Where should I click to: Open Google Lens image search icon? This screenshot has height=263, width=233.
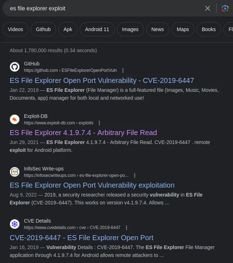pyautogui.click(x=225, y=8)
